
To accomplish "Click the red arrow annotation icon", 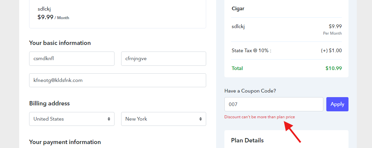I will [x=292, y=132].
